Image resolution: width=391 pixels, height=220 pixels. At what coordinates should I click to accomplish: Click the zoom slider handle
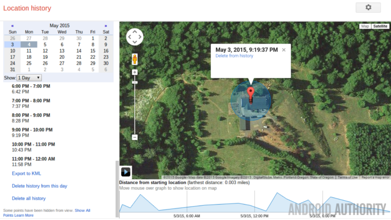pyautogui.click(x=135, y=82)
